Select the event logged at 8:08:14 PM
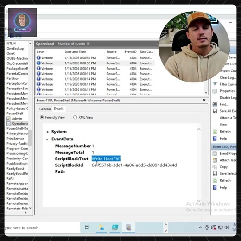 tap(95, 79)
